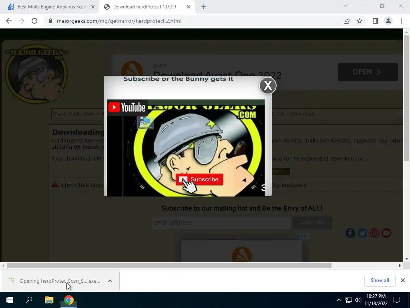Image resolution: width=410 pixels, height=308 pixels.
Task: Click the browser forward arrow
Action: pos(22,21)
